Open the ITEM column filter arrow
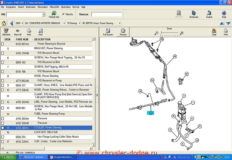The height and width of the screenshot is (160, 232). point(14,39)
